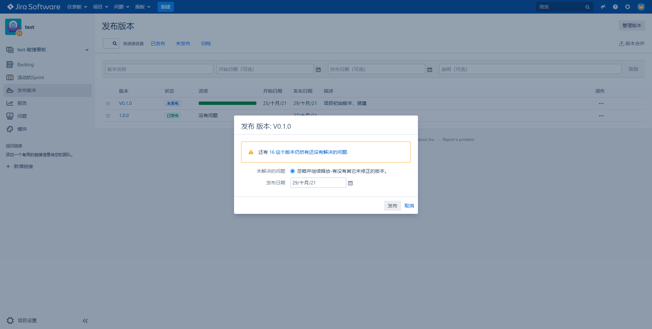Click the 没有问题 progress text

point(208,115)
